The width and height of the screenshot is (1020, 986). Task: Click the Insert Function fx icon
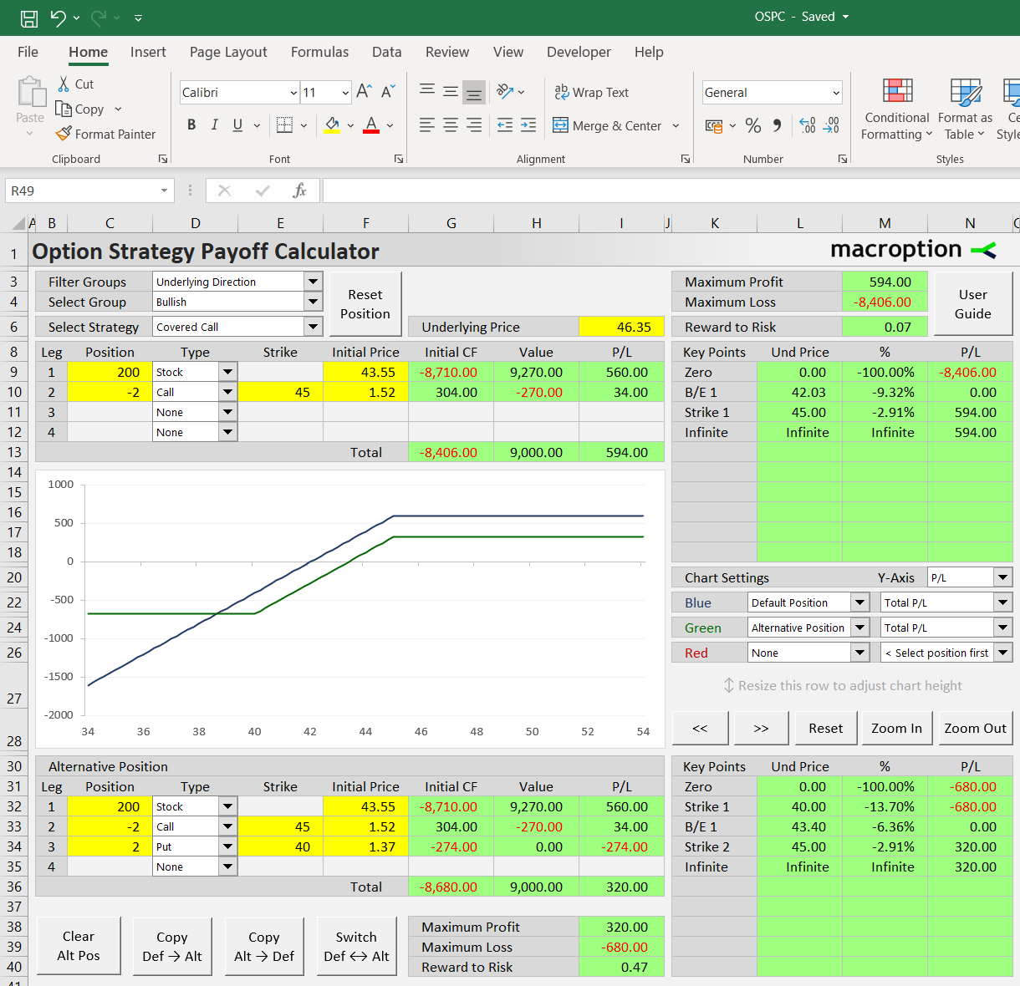[x=299, y=191]
